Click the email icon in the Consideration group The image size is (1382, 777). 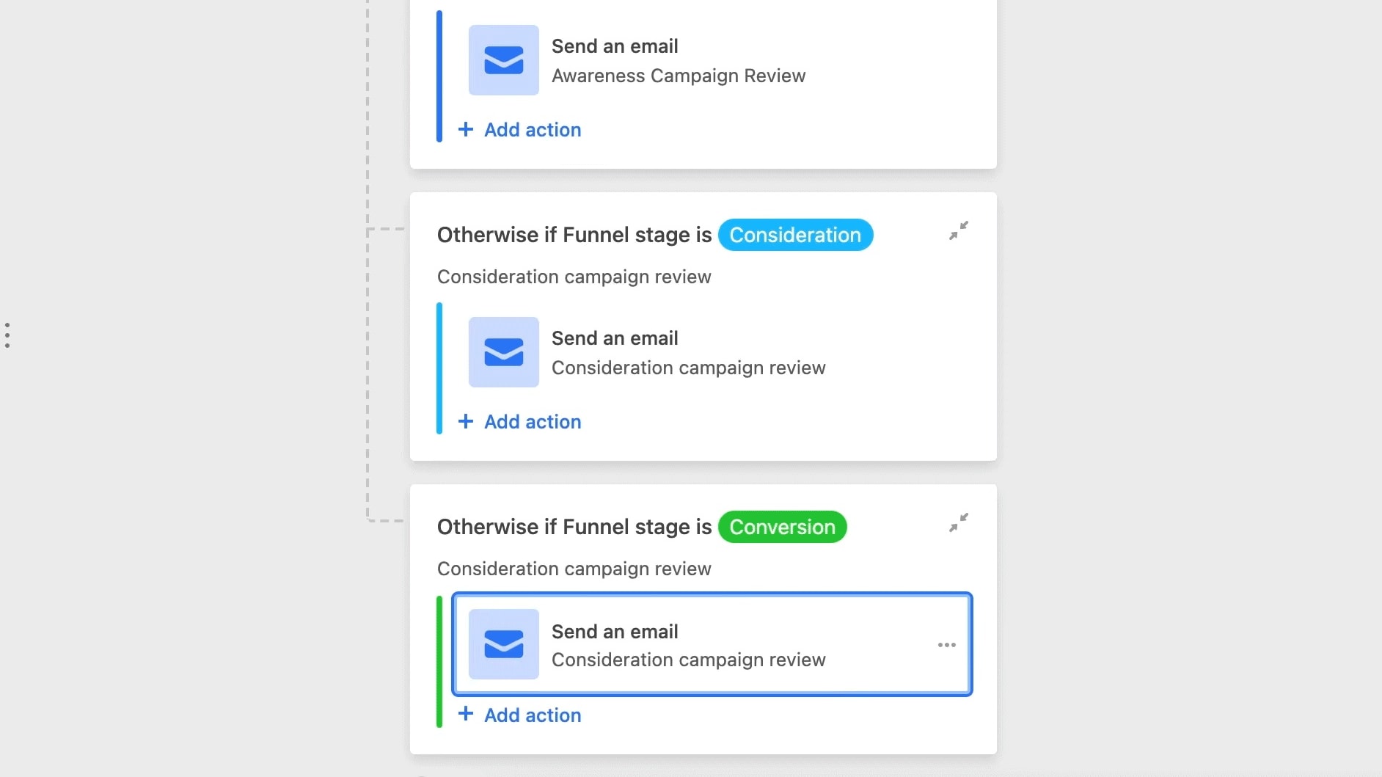pos(503,352)
